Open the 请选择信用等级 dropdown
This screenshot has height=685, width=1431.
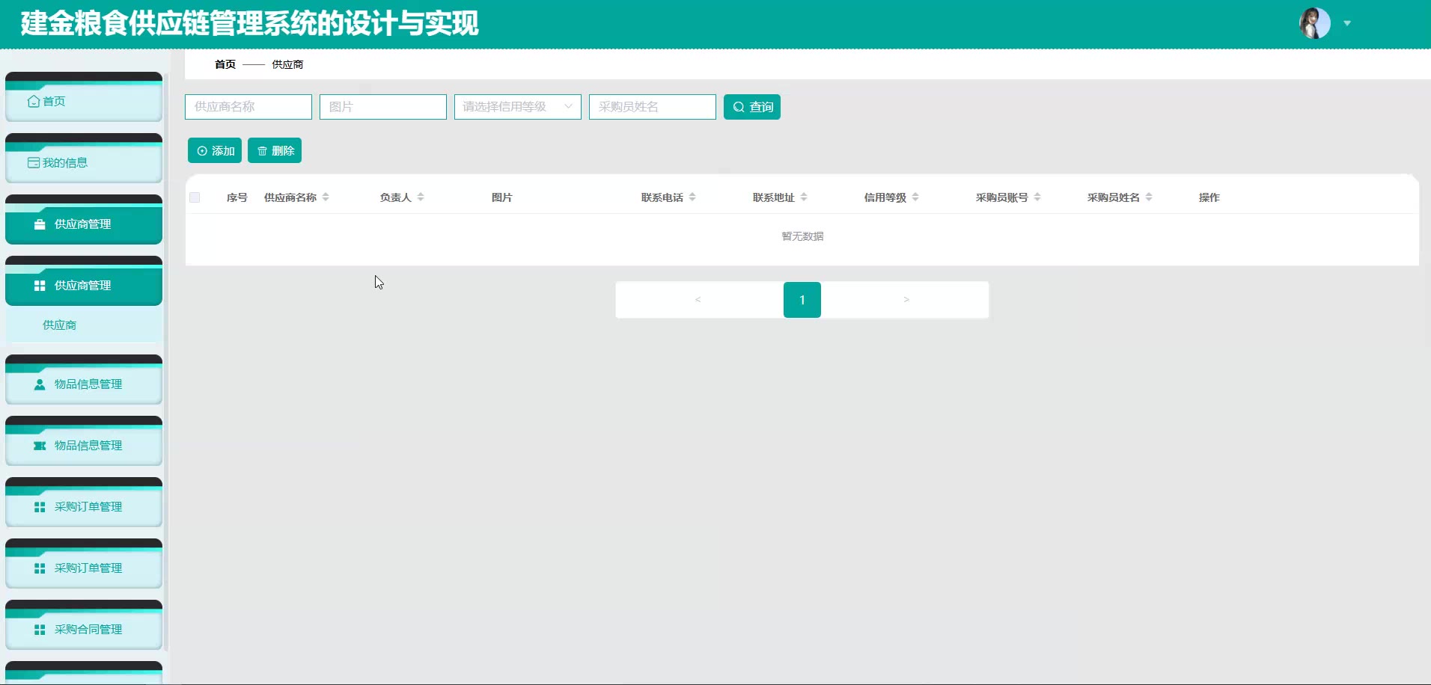tap(517, 107)
